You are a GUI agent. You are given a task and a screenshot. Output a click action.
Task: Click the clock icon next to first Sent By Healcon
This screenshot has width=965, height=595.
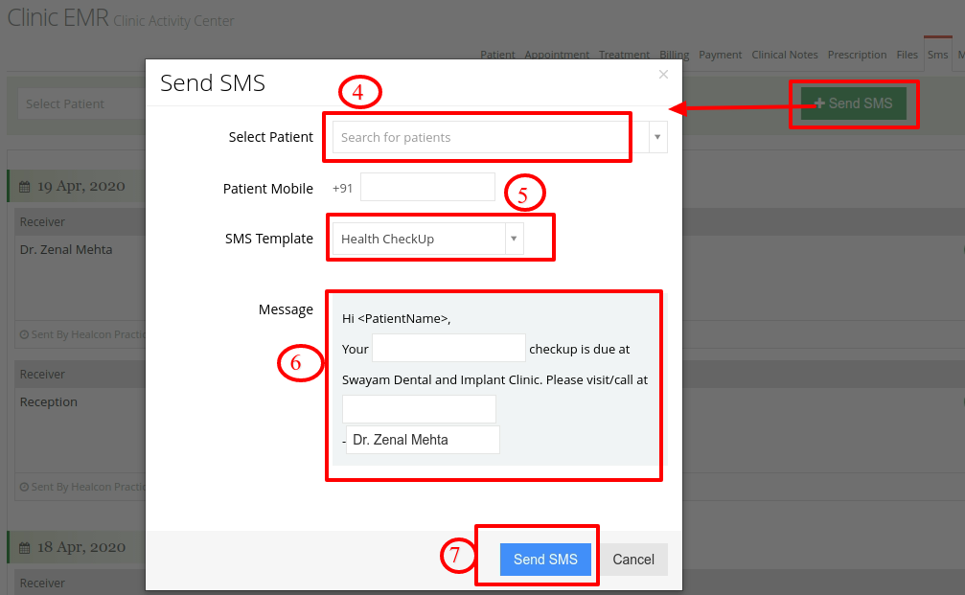click(x=24, y=334)
